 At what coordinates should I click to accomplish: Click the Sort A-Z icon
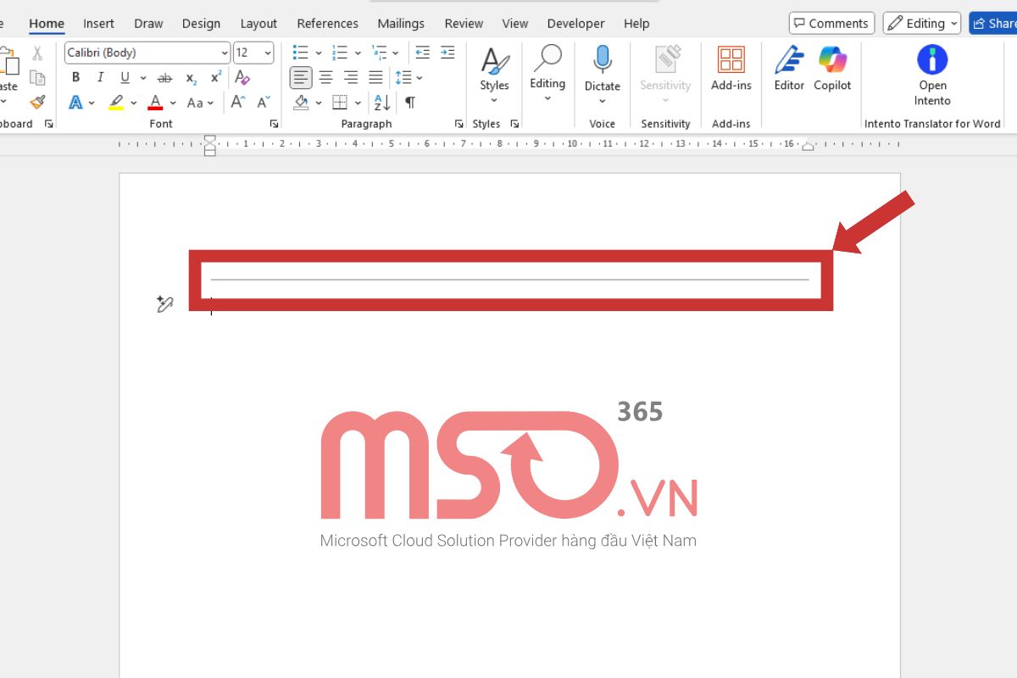coord(382,103)
